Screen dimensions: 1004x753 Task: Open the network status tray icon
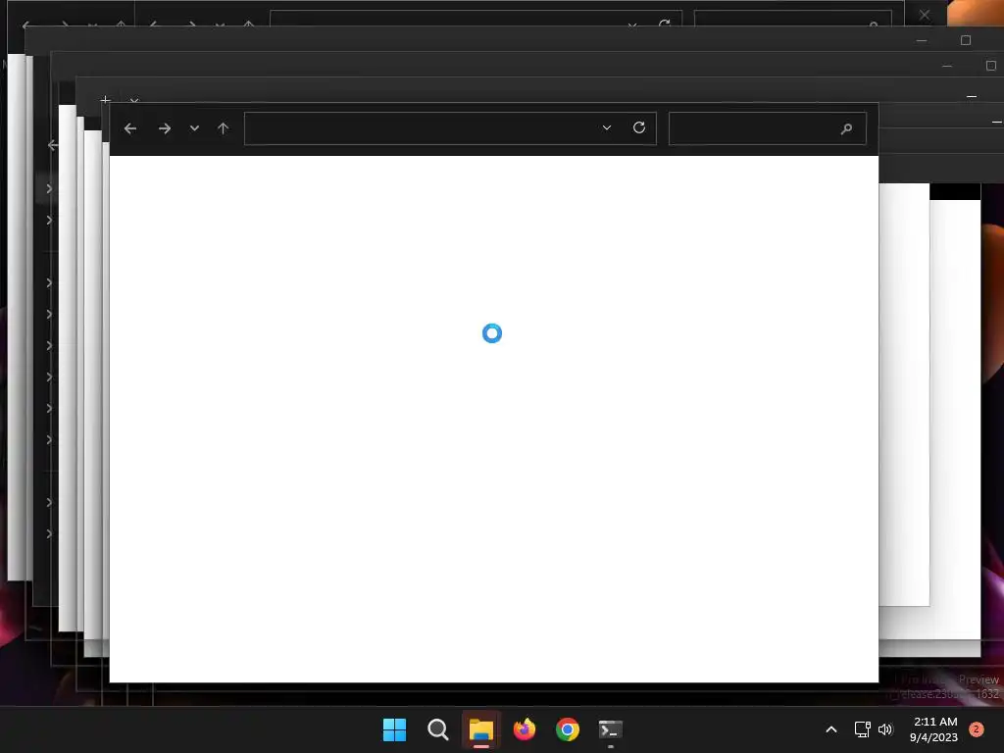pyautogui.click(x=863, y=729)
